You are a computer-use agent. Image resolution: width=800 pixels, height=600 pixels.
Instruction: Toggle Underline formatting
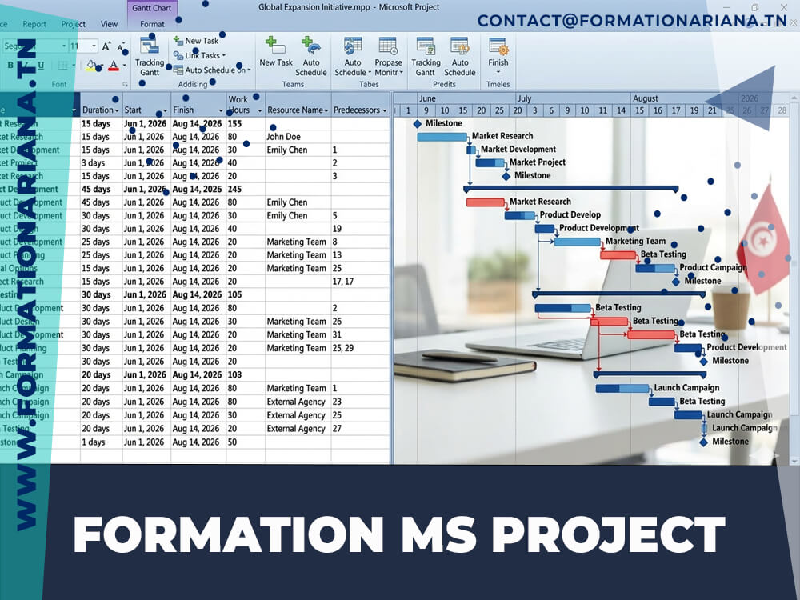point(41,66)
